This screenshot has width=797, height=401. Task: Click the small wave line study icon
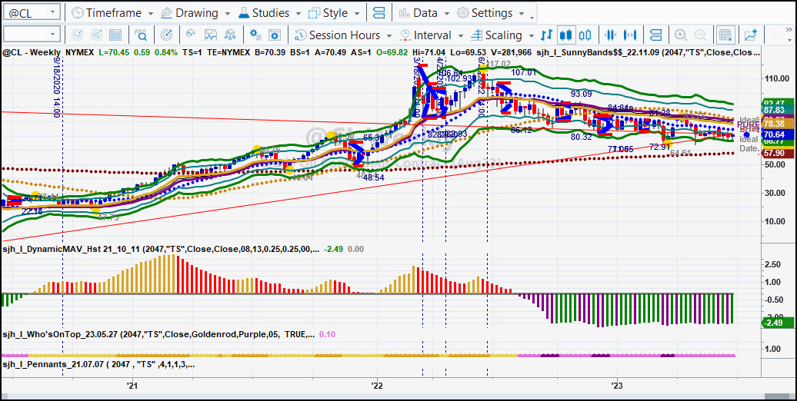(x=191, y=35)
